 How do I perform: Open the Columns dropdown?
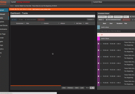(x=91, y=20)
